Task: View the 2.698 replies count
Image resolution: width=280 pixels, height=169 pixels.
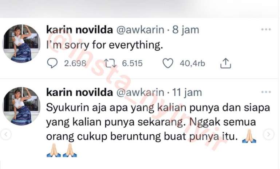Action: 75,64
